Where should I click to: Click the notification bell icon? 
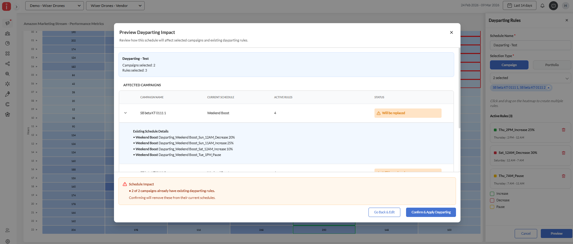542,6
